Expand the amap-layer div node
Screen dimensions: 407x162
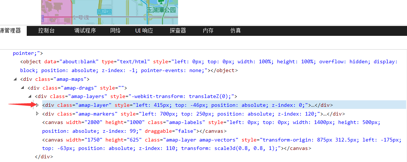click(x=37, y=105)
